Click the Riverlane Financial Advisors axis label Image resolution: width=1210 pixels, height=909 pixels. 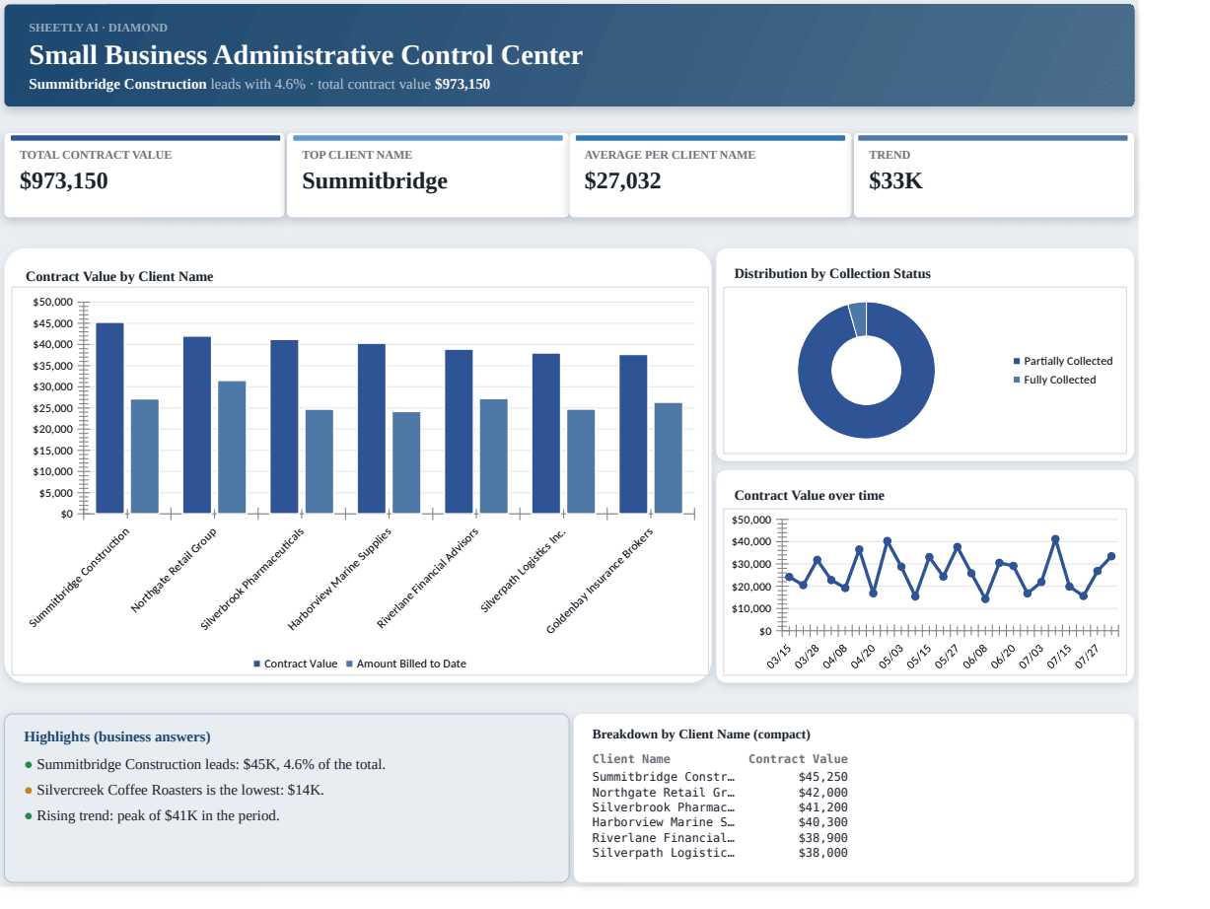coord(428,579)
